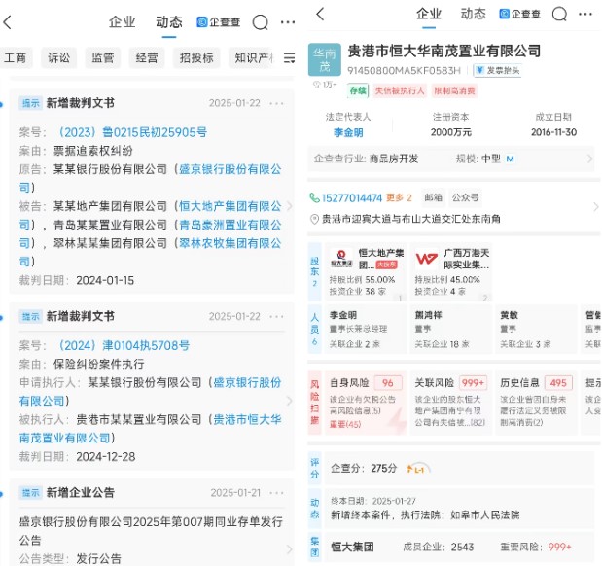Image resolution: width=602 pixels, height=566 pixels.
Task: Open the 自身风险 96 risk card
Action: pos(366,403)
